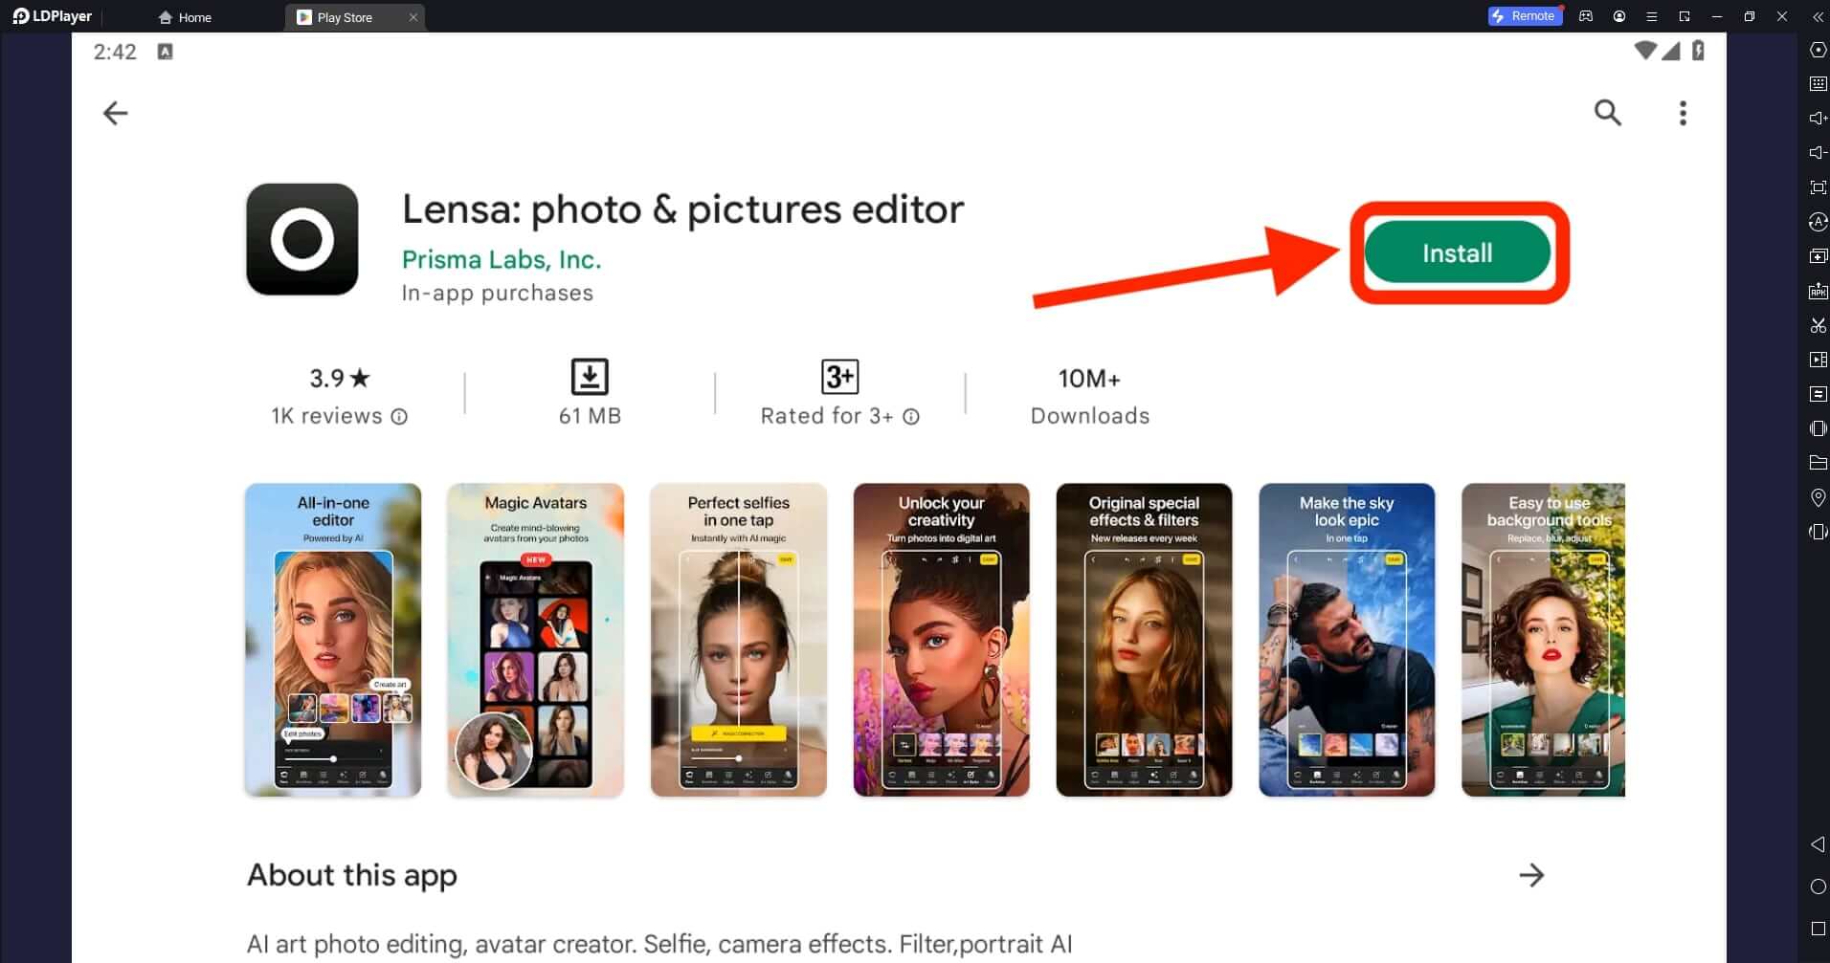This screenshot has width=1830, height=963.
Task: Click the volume down sidebar icon
Action: click(1819, 153)
